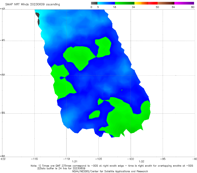Click the blue 5-18 segment of the color bar

click(x=106, y=3)
